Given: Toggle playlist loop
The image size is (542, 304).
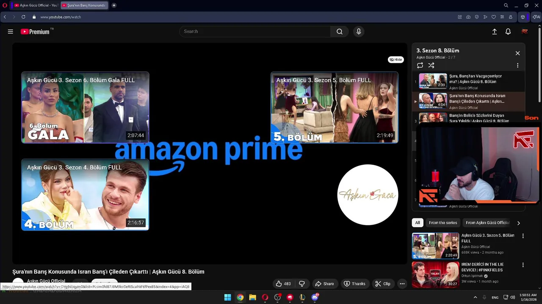Looking at the screenshot, I should click(420, 65).
